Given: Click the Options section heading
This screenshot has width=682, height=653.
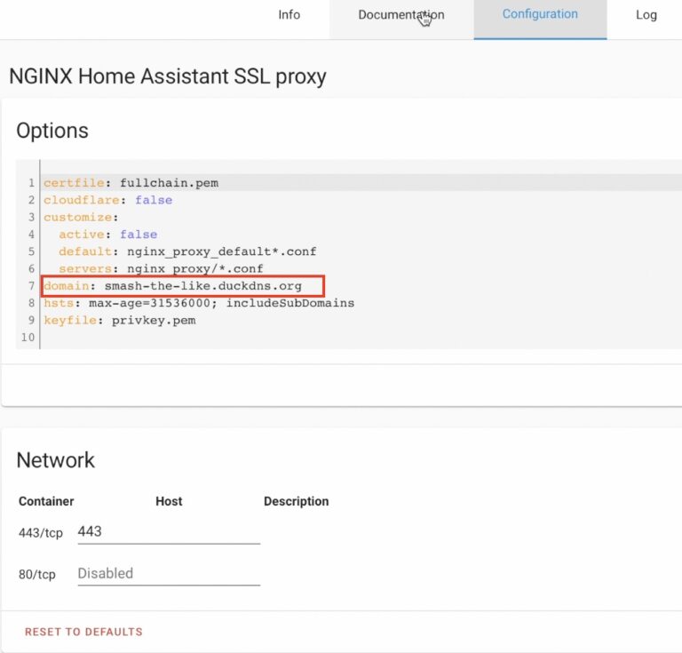Looking at the screenshot, I should [52, 131].
